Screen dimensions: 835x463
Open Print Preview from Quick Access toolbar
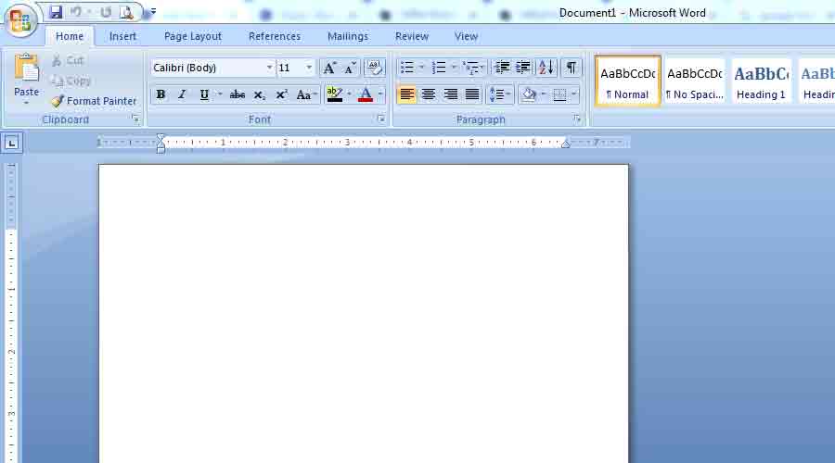126,12
